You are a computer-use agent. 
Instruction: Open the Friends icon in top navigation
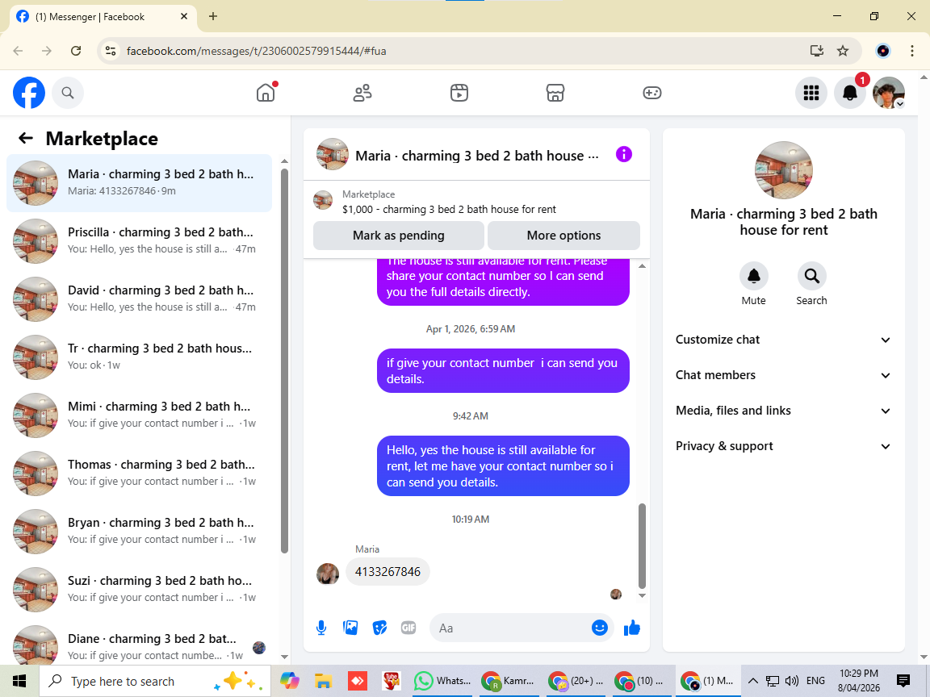pos(362,93)
